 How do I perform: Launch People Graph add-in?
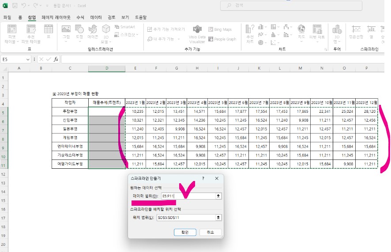[x=222, y=39]
